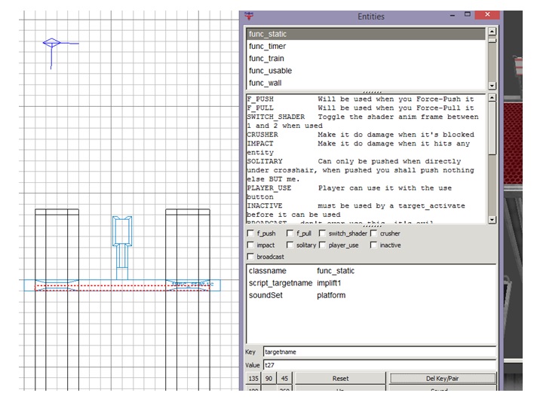Image resolution: width=537 pixels, height=402 pixels.
Task: Click the Key input field
Action: 379,352
